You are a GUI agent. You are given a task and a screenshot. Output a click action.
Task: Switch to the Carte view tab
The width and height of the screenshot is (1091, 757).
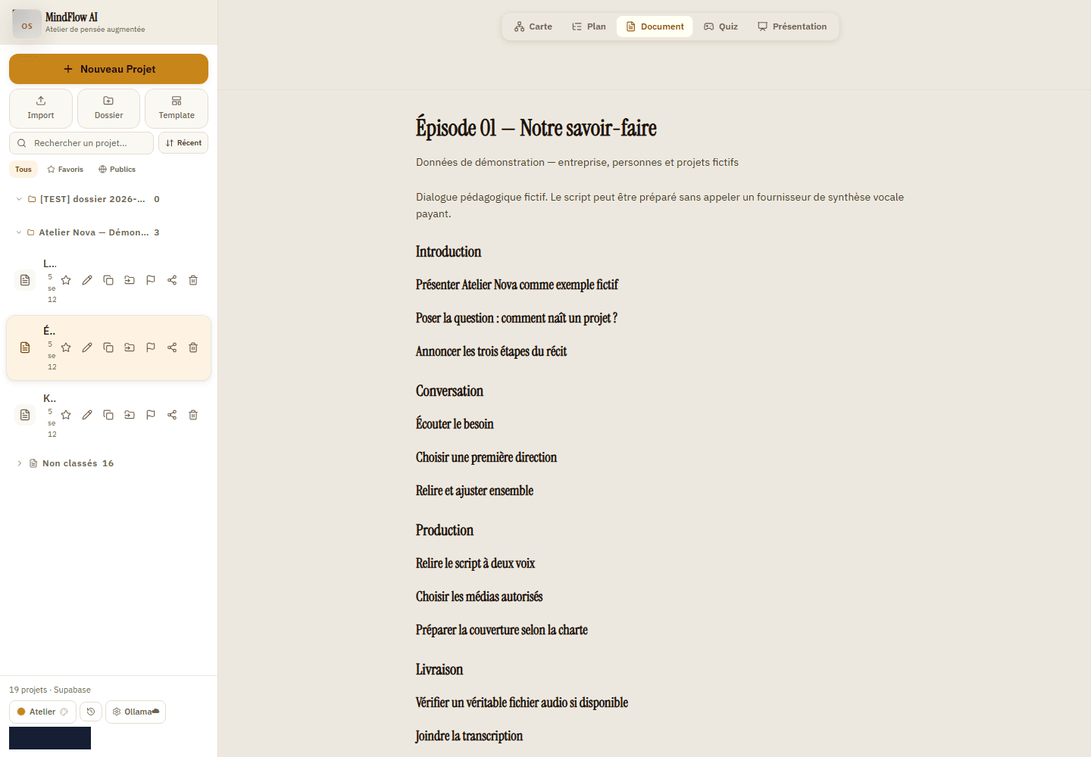[x=533, y=26]
